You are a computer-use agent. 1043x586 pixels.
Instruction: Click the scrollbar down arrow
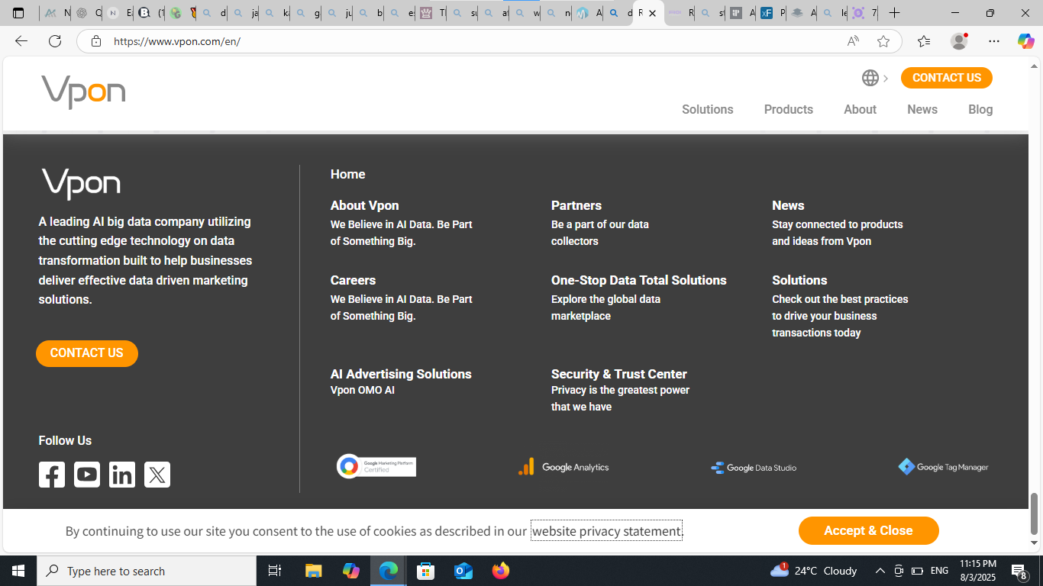(1035, 543)
